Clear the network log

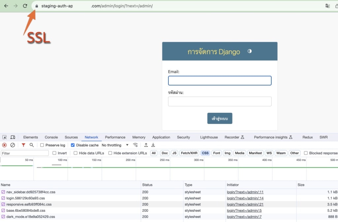click(x=13, y=145)
